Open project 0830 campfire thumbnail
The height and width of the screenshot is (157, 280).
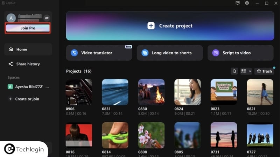click(x=151, y=92)
